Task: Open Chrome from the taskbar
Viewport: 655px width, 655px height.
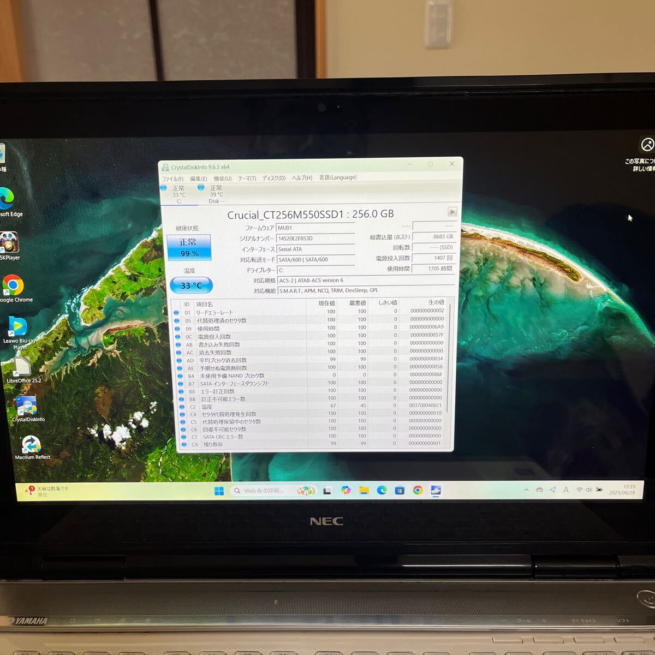Action: click(x=418, y=490)
